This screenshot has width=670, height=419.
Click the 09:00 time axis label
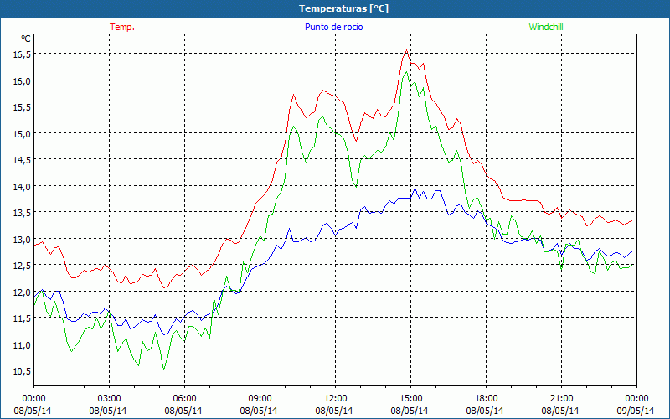click(260, 399)
